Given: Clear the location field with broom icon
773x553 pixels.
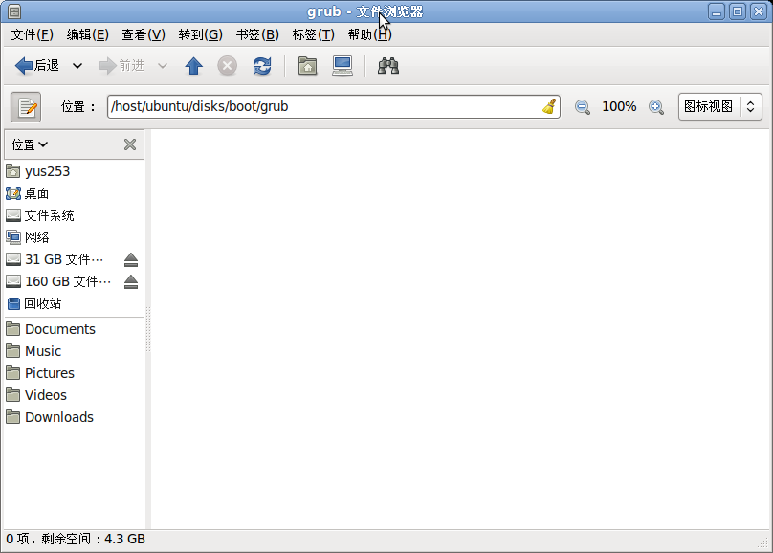Looking at the screenshot, I should (549, 106).
